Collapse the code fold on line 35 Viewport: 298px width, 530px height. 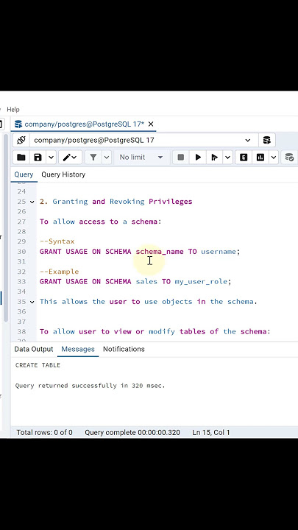pos(32,302)
